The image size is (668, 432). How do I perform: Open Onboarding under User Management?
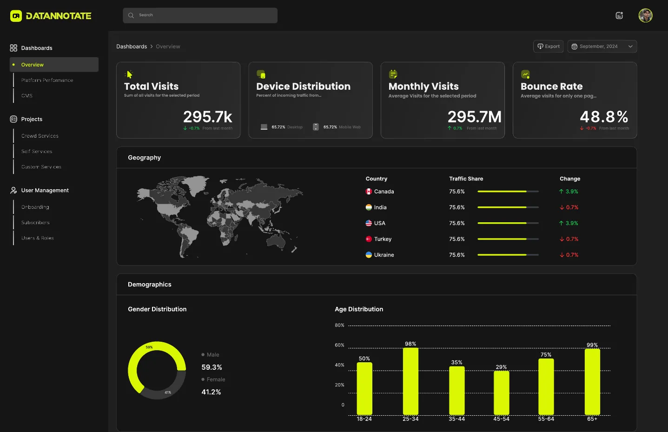[35, 207]
